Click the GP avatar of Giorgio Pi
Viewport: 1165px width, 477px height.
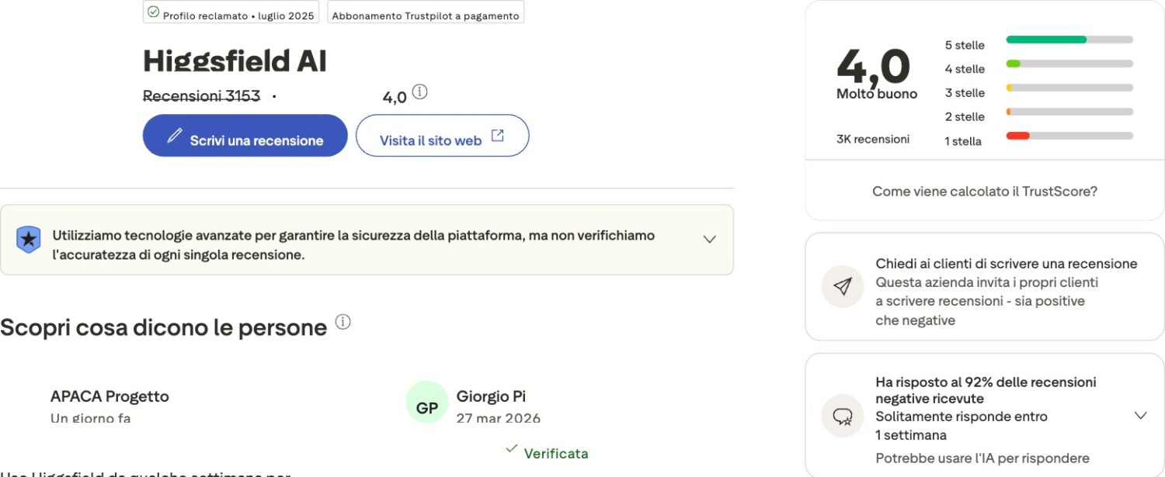[427, 402]
